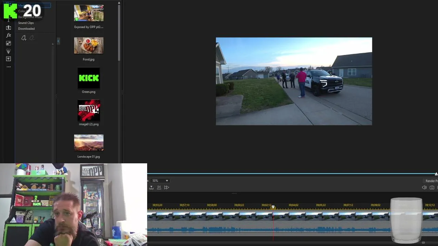Click the Landscape 01.jpg file name

[89, 157]
